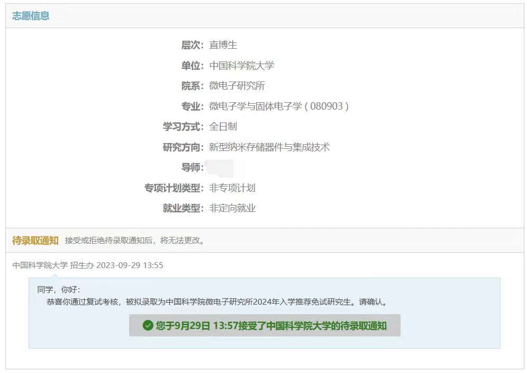Click research direction 新型纳米存储器件与集成技术
This screenshot has width=527, height=373.
(269, 147)
